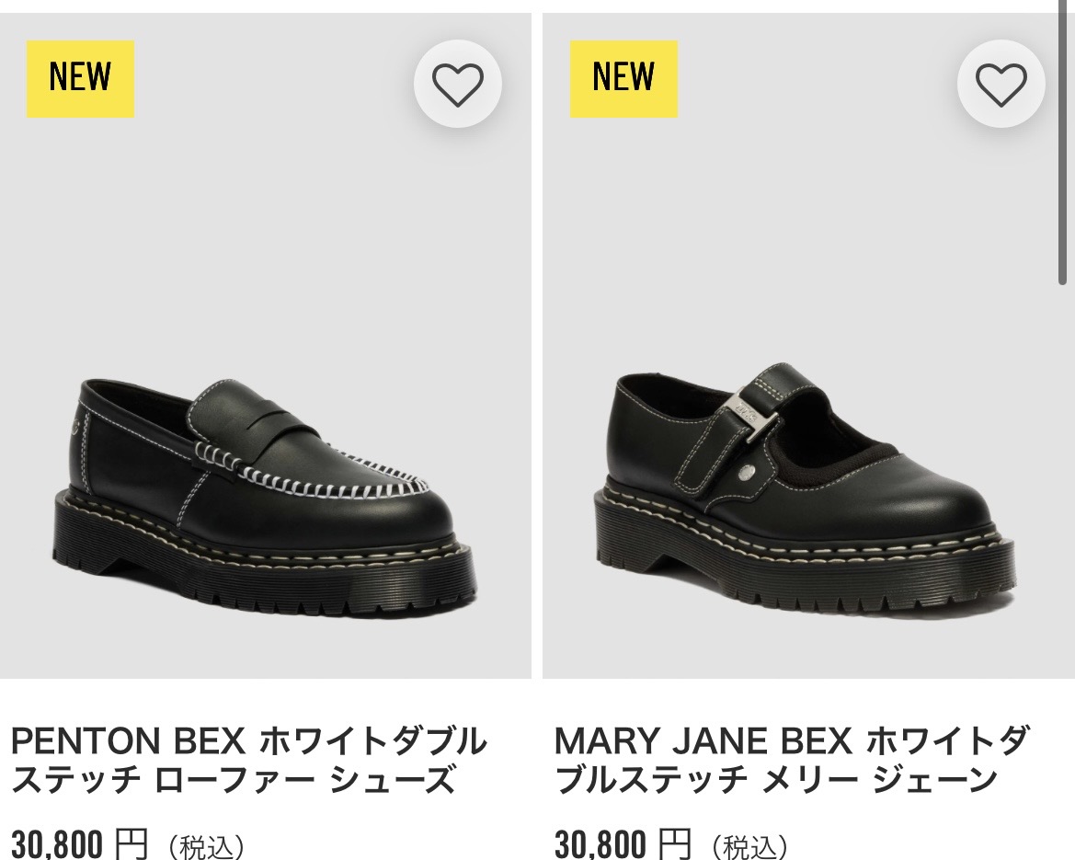1075x860 pixels.
Task: Click the NEW badge on MARY JANE BEX
Action: coord(623,78)
